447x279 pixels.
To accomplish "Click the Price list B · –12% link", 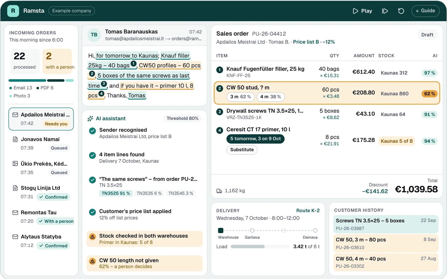I will (314, 42).
